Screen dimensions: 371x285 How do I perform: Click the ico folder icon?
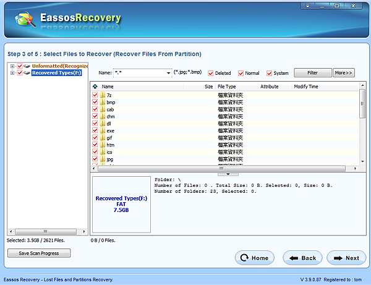(x=103, y=152)
